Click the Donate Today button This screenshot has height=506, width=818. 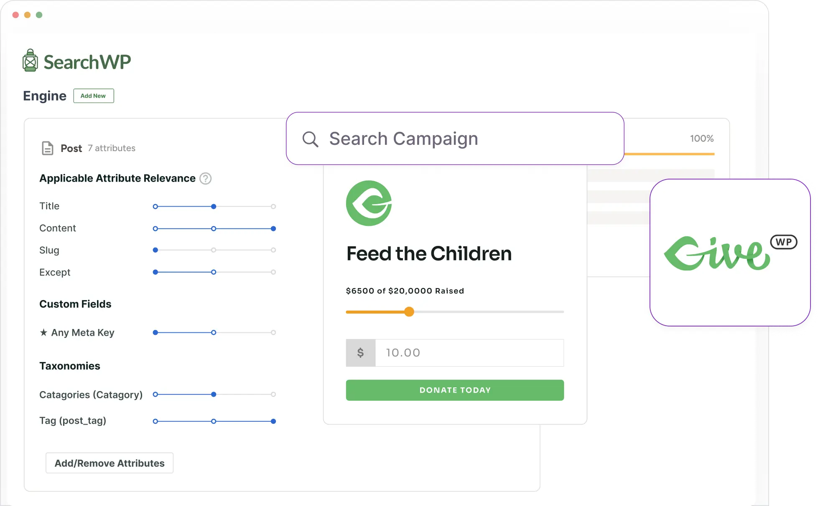tap(455, 390)
